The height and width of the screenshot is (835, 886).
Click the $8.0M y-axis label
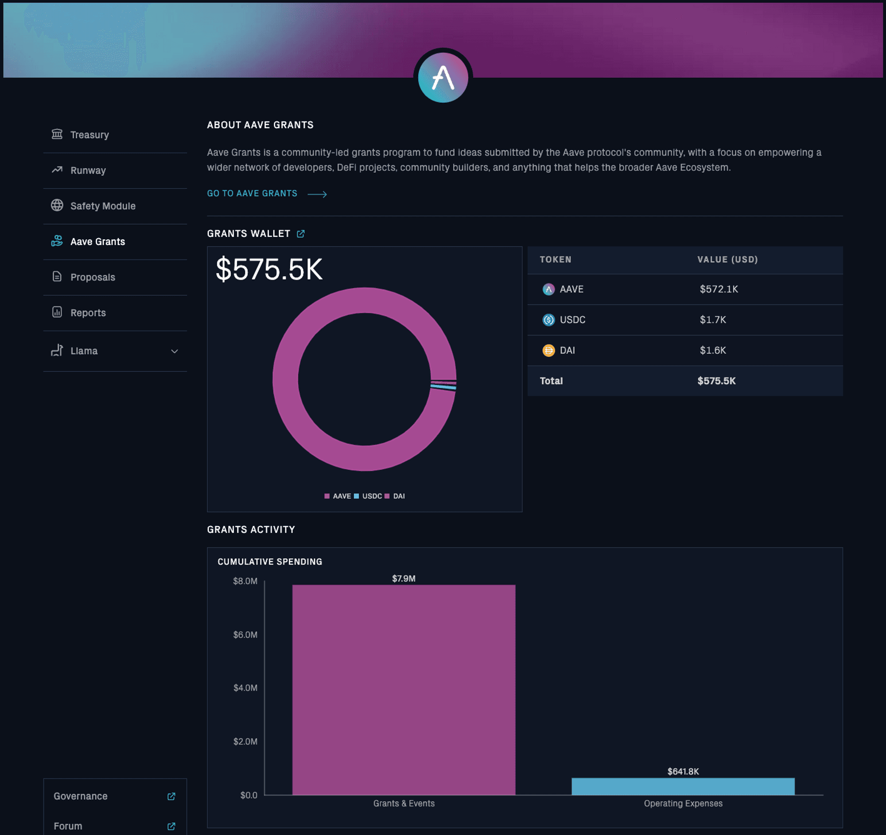point(245,581)
